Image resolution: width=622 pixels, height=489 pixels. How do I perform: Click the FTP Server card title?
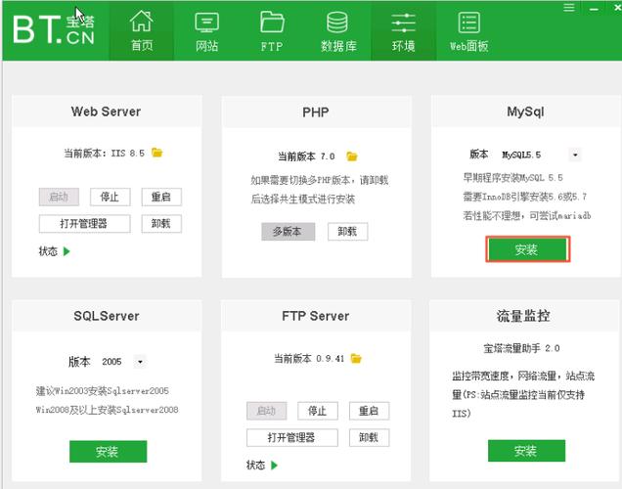point(316,316)
